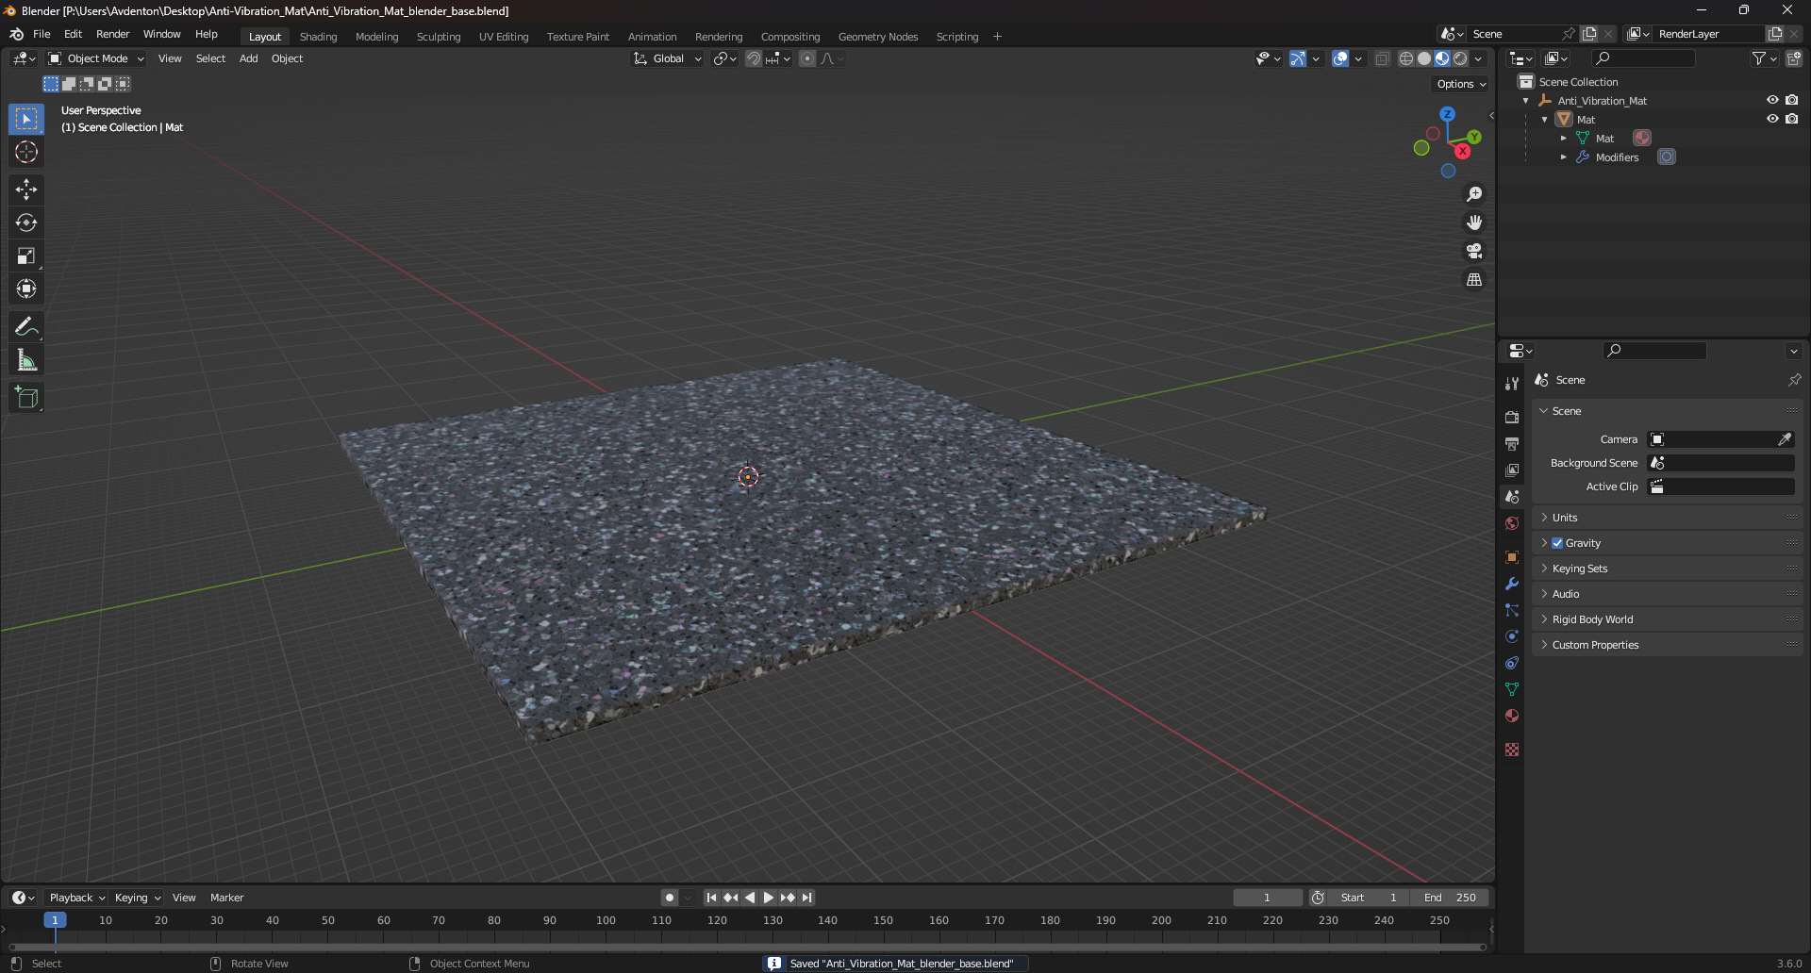Play the animation forward
Screen dimensions: 1811x973
click(769, 898)
